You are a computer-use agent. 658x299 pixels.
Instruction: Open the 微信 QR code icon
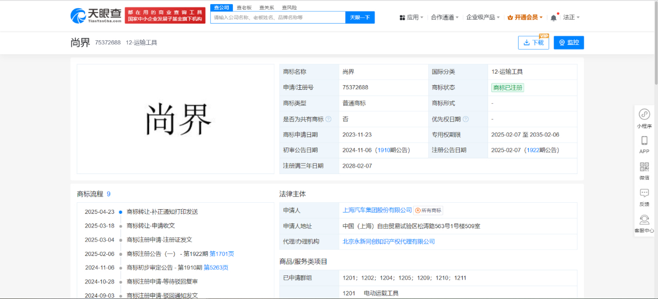point(644,167)
